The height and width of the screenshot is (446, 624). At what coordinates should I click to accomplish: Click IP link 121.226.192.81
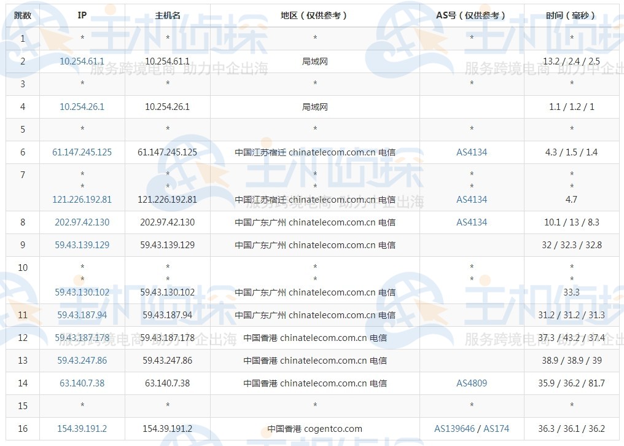(x=82, y=200)
